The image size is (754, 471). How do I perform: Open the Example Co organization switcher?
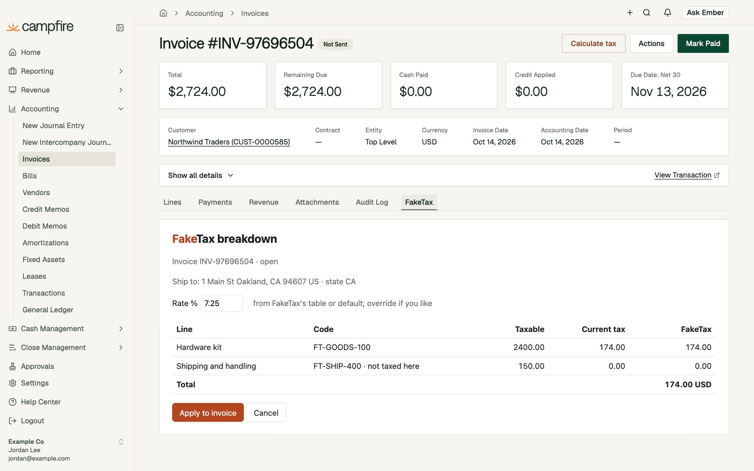pyautogui.click(x=121, y=442)
